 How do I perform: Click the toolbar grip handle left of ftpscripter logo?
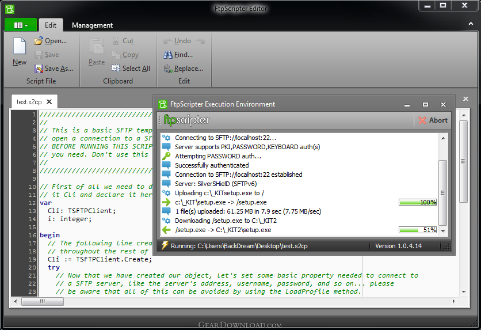pyautogui.click(x=159, y=120)
